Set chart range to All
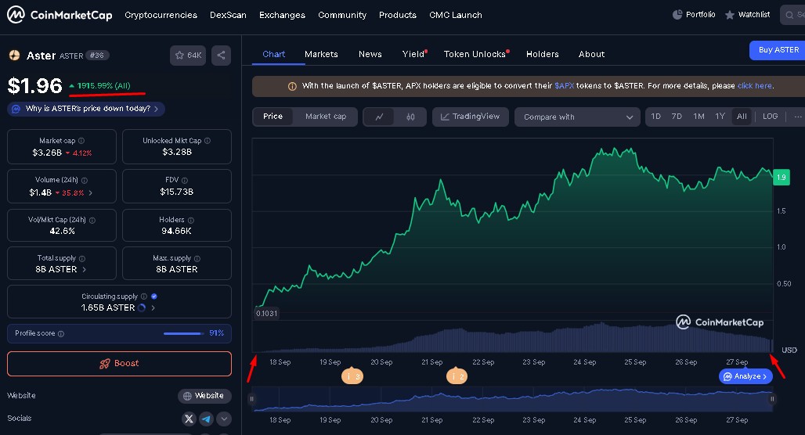Image resolution: width=805 pixels, height=435 pixels. tap(742, 117)
